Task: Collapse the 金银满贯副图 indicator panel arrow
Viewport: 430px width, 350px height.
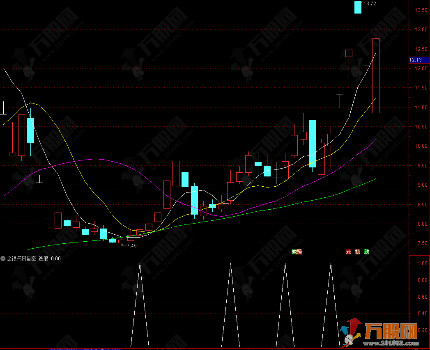Action: [3, 258]
